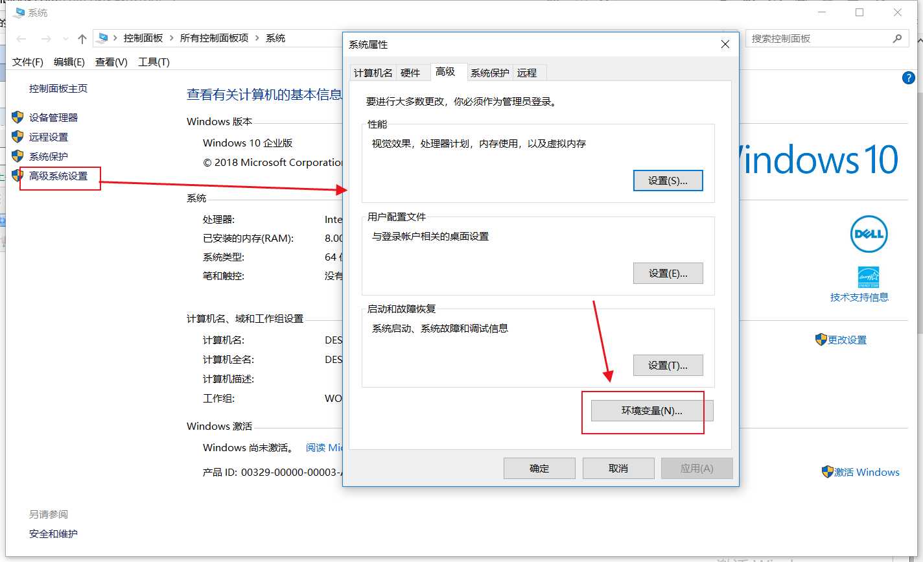Open 设备管理器 link
The image size is (923, 562).
(x=54, y=117)
